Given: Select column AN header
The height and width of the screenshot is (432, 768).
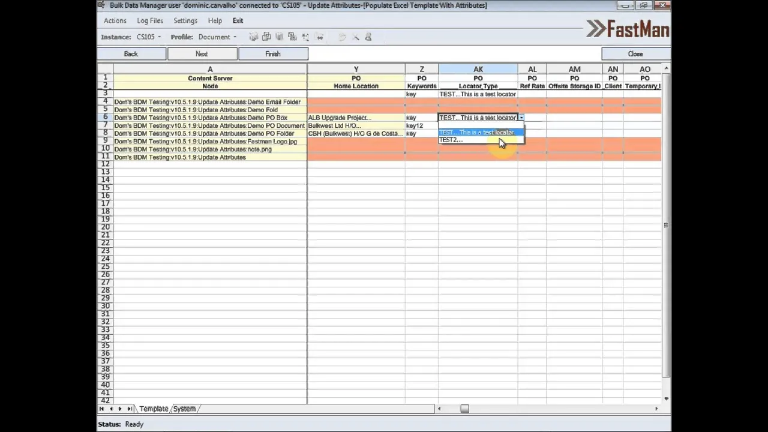Looking at the screenshot, I should pyautogui.click(x=613, y=70).
